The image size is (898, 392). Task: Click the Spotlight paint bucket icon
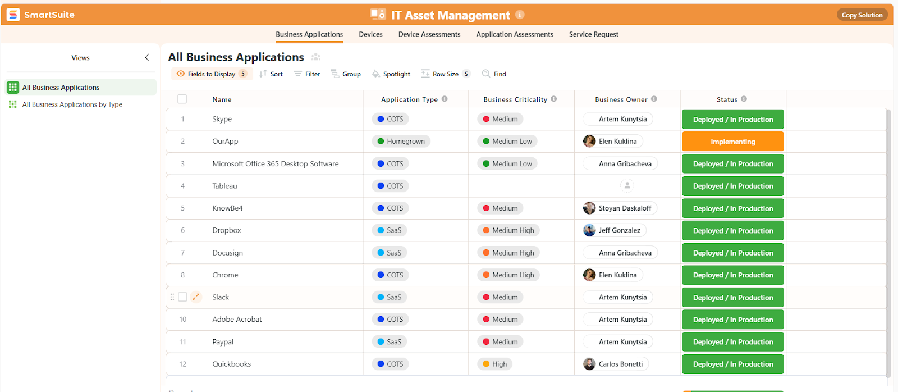(376, 74)
